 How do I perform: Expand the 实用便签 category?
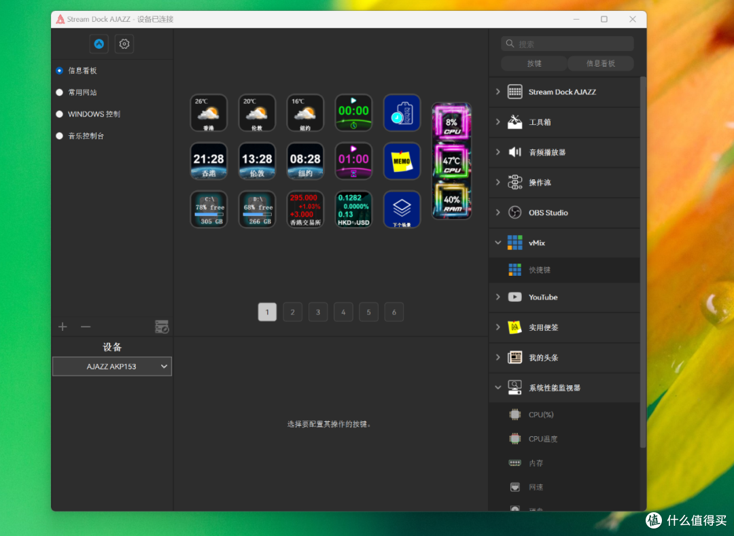[x=498, y=327]
